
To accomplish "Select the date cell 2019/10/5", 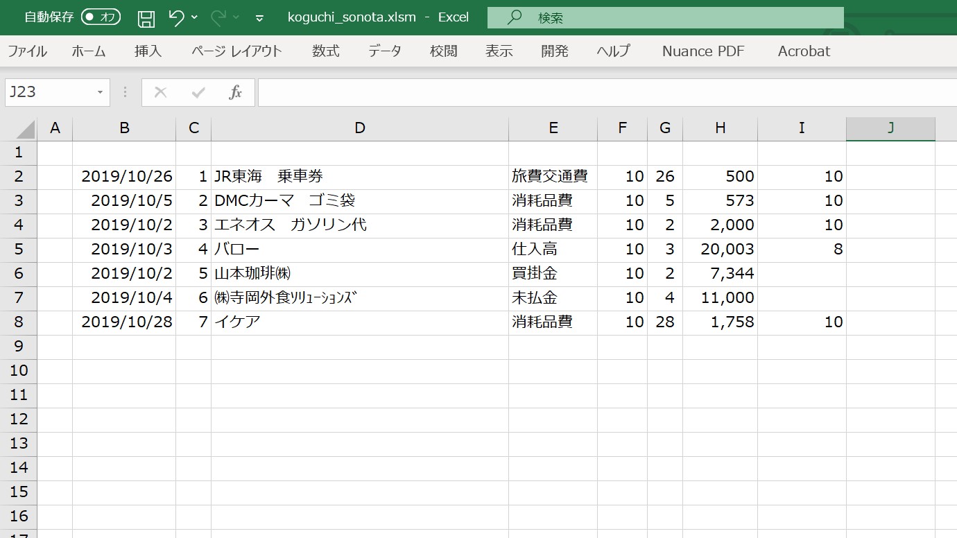I will [x=124, y=200].
